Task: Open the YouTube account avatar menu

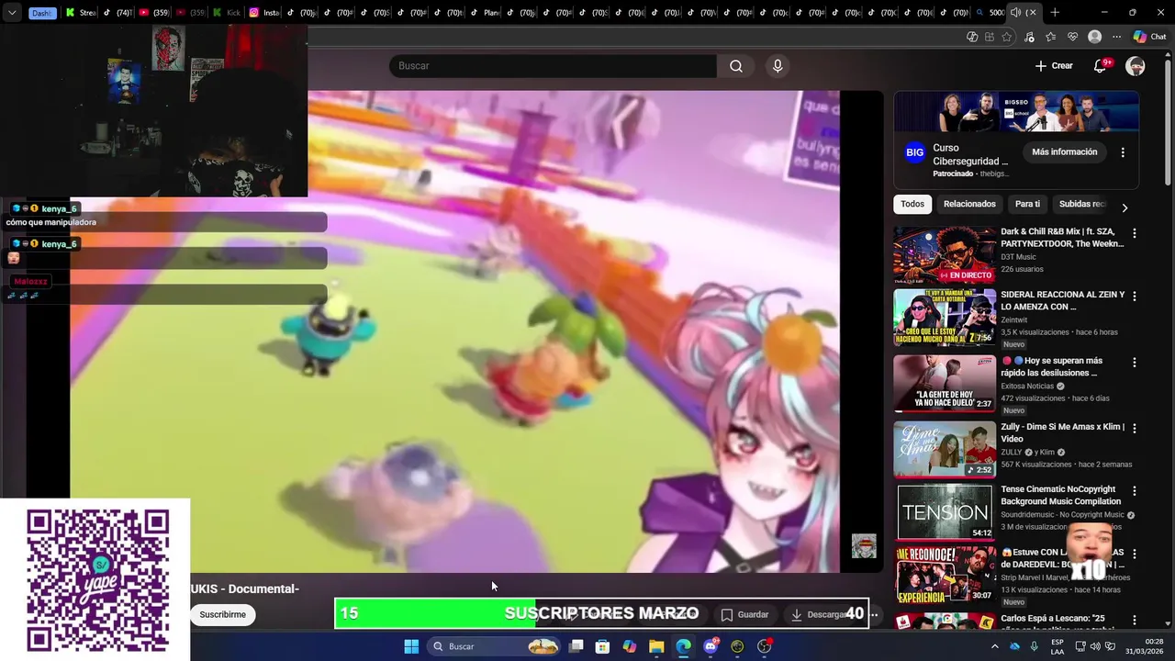Action: (x=1136, y=66)
